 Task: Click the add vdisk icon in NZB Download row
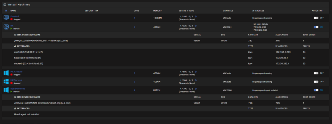coord(196,89)
